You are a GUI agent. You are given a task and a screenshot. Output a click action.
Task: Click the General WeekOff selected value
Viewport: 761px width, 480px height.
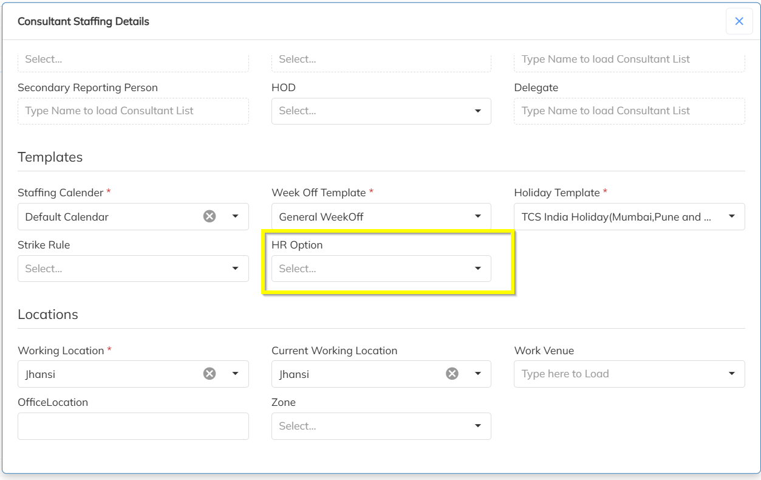point(321,217)
